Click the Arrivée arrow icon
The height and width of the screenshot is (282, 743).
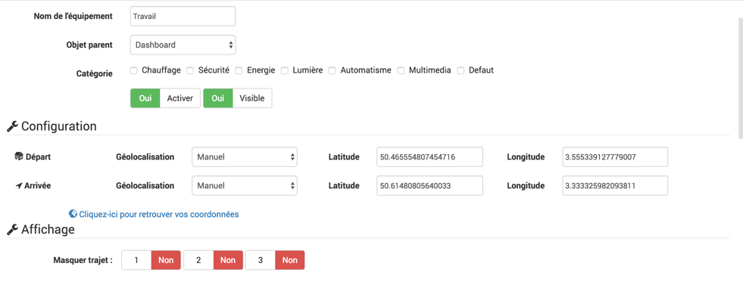19,185
